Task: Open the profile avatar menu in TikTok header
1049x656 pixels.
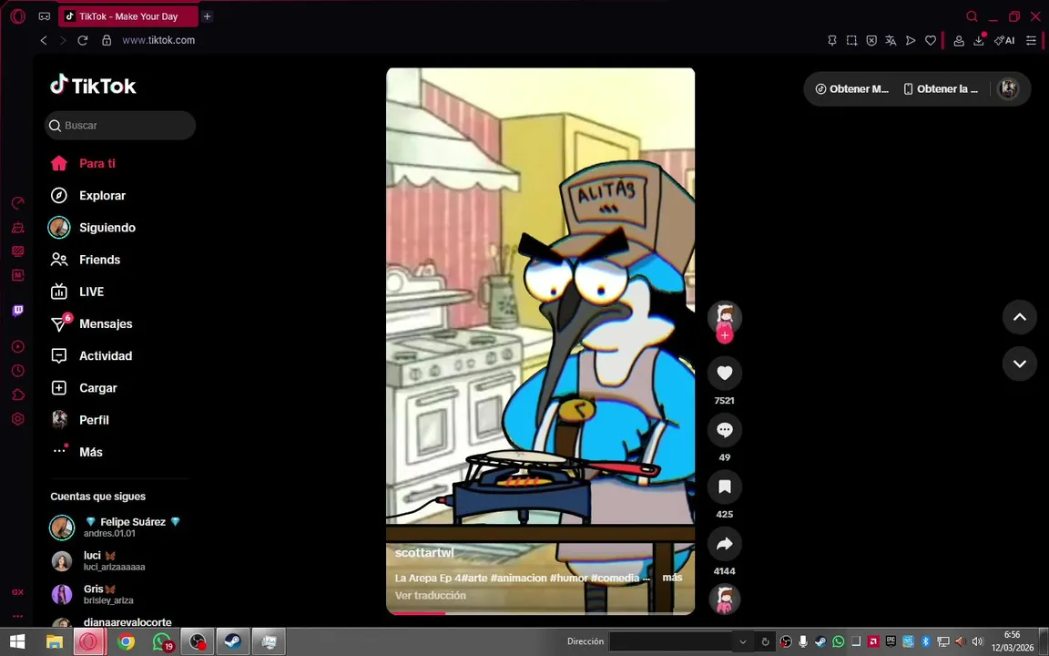Action: coord(1007,88)
